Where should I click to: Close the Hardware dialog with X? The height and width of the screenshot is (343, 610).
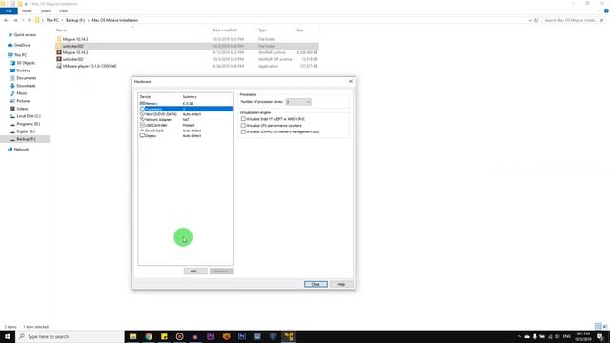351,81
